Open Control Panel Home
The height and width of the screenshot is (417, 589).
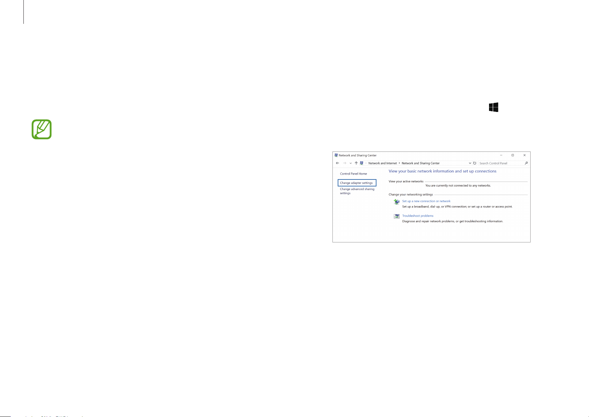tap(353, 174)
